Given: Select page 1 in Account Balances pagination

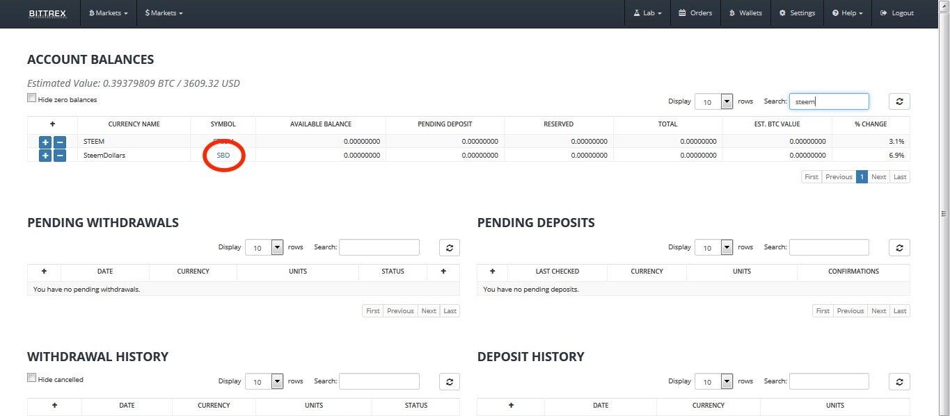Looking at the screenshot, I should coord(862,176).
